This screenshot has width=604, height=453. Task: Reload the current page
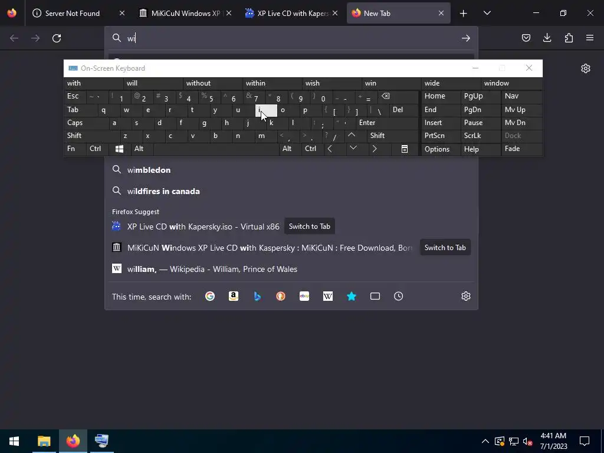57,38
